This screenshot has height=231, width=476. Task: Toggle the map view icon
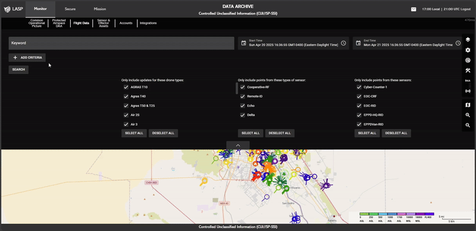coord(468,105)
